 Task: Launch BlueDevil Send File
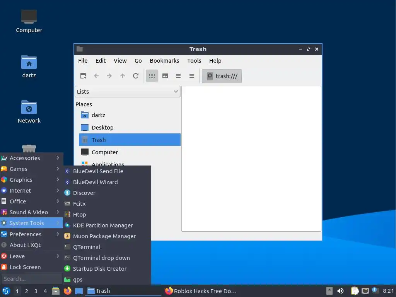pos(107,171)
